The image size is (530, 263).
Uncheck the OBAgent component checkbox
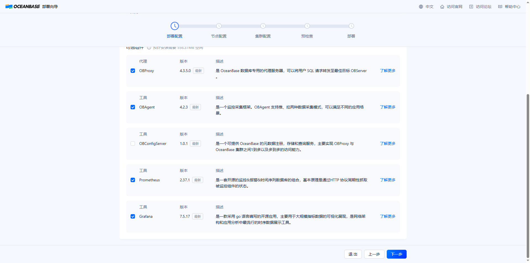pos(133,107)
